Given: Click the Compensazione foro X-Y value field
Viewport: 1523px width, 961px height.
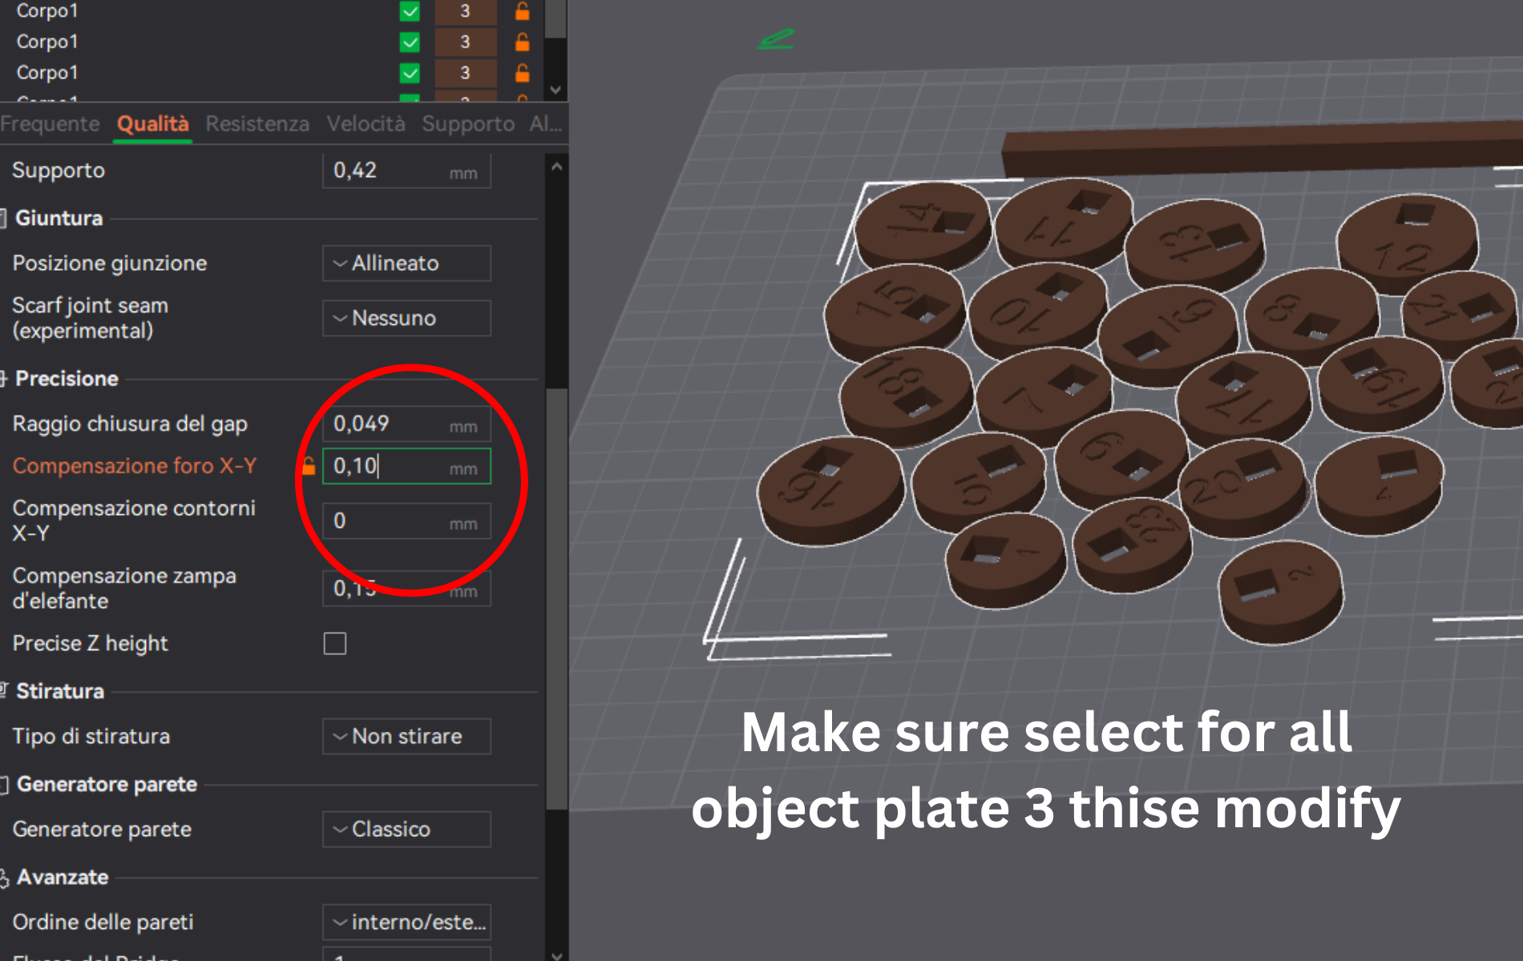Looking at the screenshot, I should tap(406, 465).
